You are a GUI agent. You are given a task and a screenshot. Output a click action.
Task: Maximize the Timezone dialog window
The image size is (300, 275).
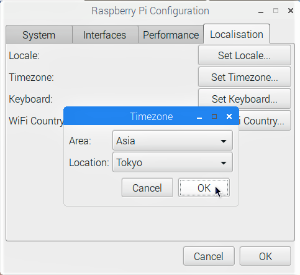(x=214, y=116)
